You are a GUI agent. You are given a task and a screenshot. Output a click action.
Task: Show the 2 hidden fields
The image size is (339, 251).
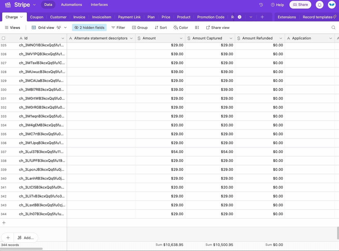click(89, 27)
